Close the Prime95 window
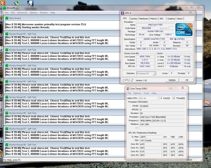 tap(198, 7)
